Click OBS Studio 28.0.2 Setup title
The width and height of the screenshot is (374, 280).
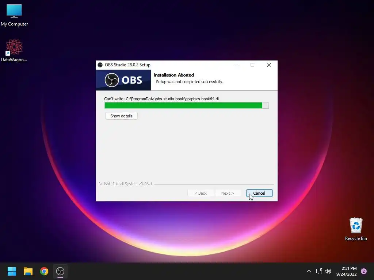pos(127,65)
